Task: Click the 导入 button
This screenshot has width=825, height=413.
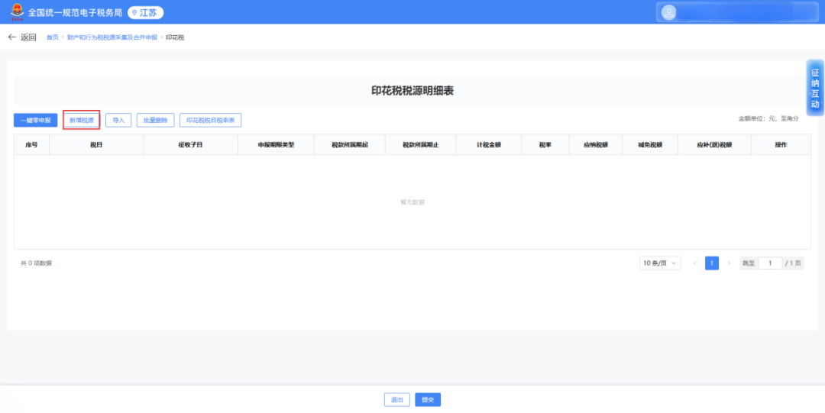Action: click(118, 120)
